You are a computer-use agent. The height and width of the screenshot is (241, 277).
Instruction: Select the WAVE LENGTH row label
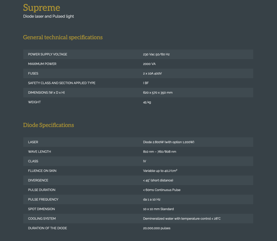pos(39,152)
